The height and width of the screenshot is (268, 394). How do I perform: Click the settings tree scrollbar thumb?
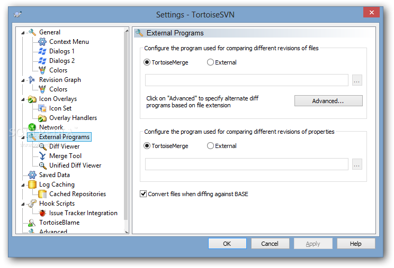(x=126, y=127)
